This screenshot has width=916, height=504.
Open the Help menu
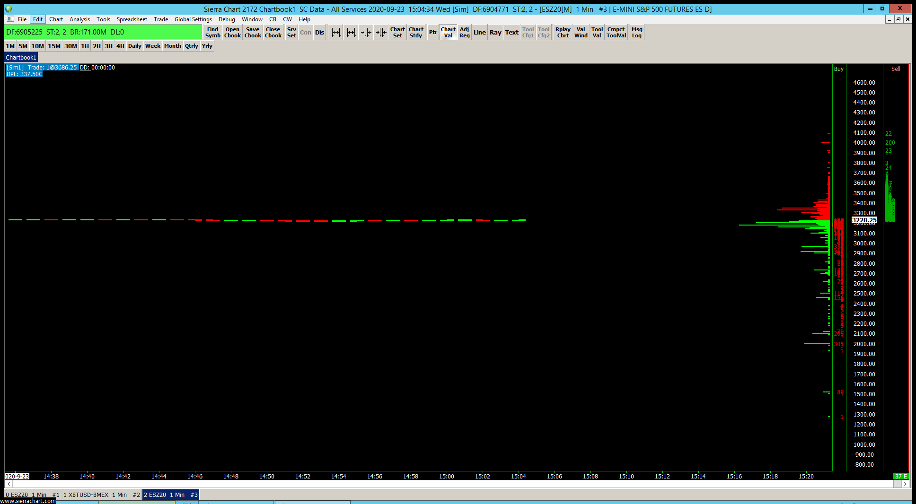(304, 19)
